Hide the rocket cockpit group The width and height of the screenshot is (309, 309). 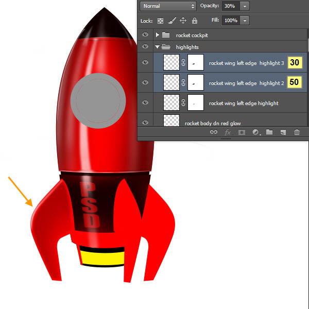coord(145,35)
